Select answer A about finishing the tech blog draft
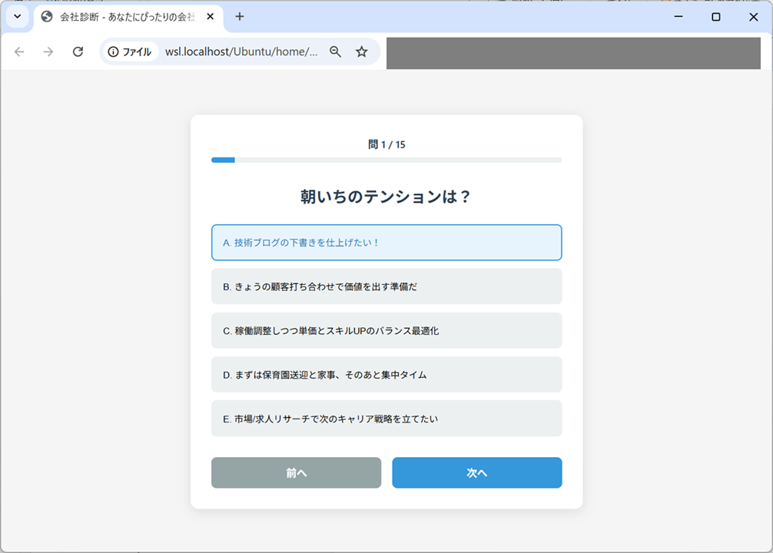Screen dimensions: 773x553 [386, 242]
